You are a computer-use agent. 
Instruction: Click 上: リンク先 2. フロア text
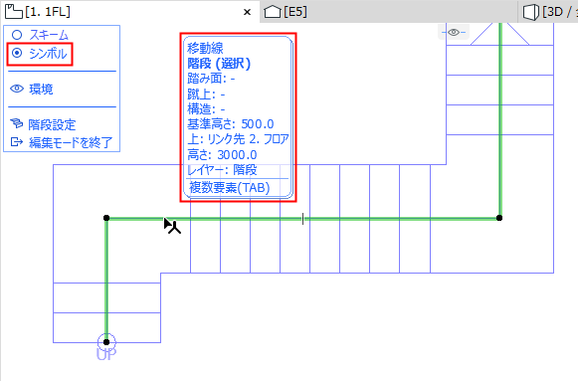click(238, 139)
